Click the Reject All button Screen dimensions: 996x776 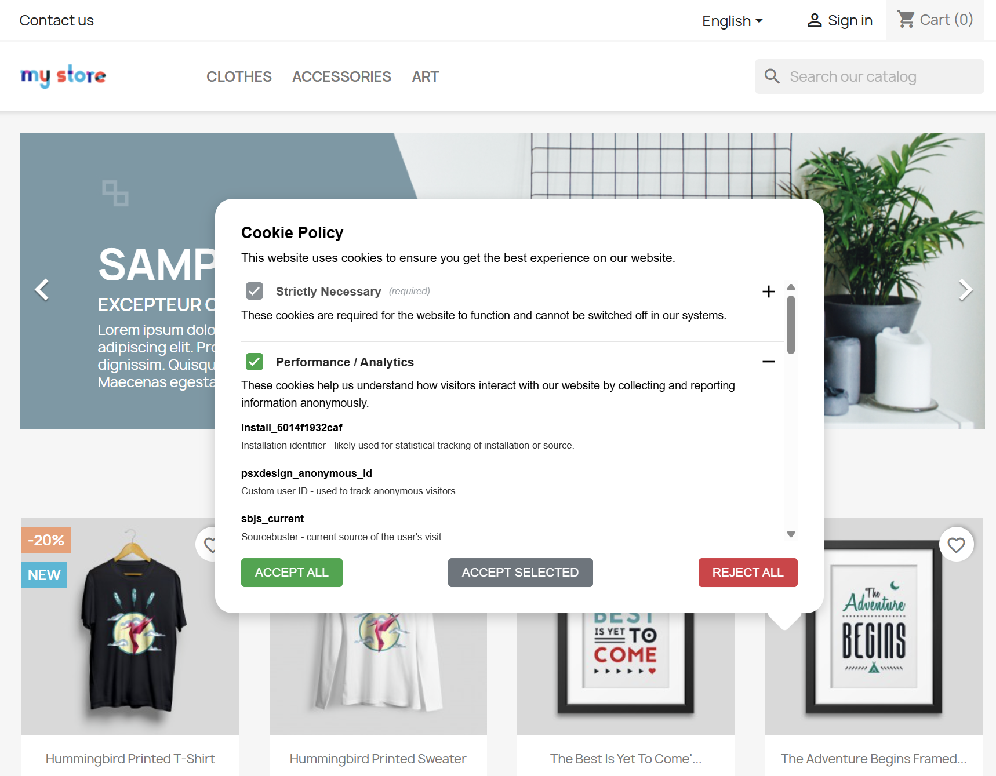[x=748, y=573]
